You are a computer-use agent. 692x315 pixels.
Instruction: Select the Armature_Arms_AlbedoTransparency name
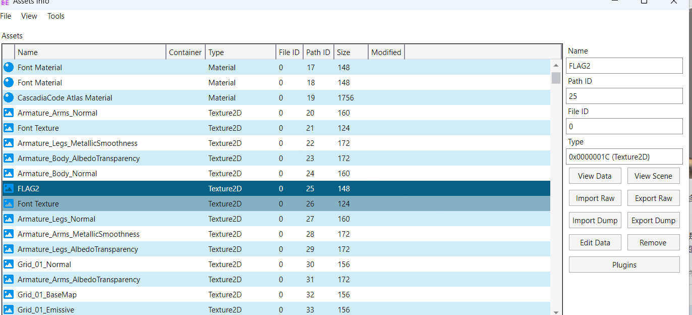click(79, 279)
